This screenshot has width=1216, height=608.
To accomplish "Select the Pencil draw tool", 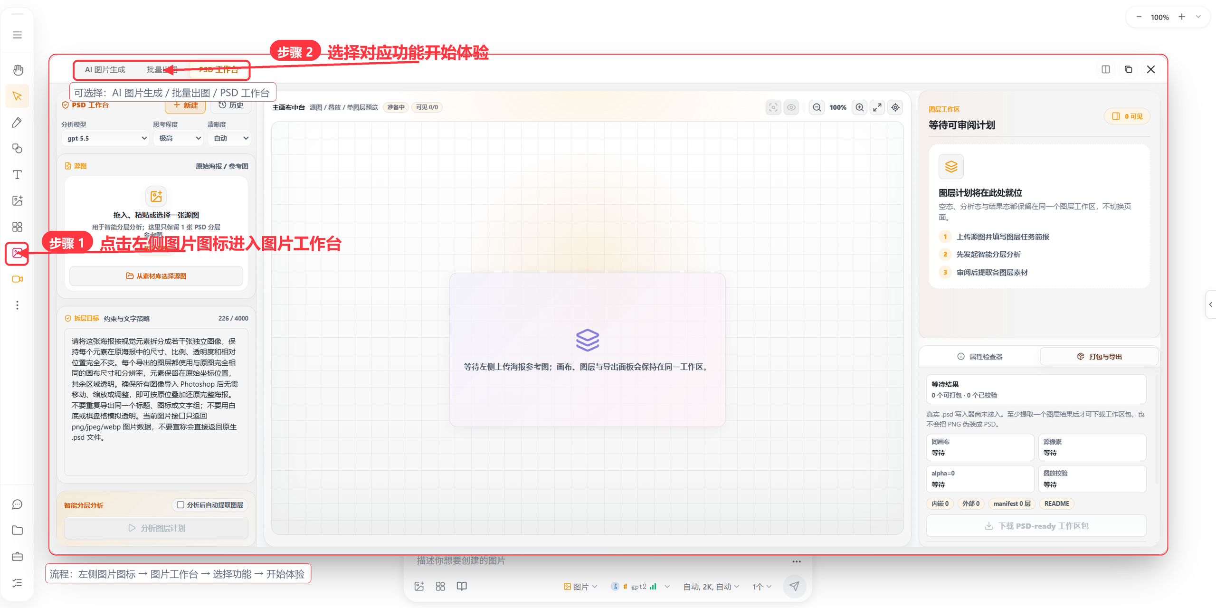I will click(x=17, y=123).
